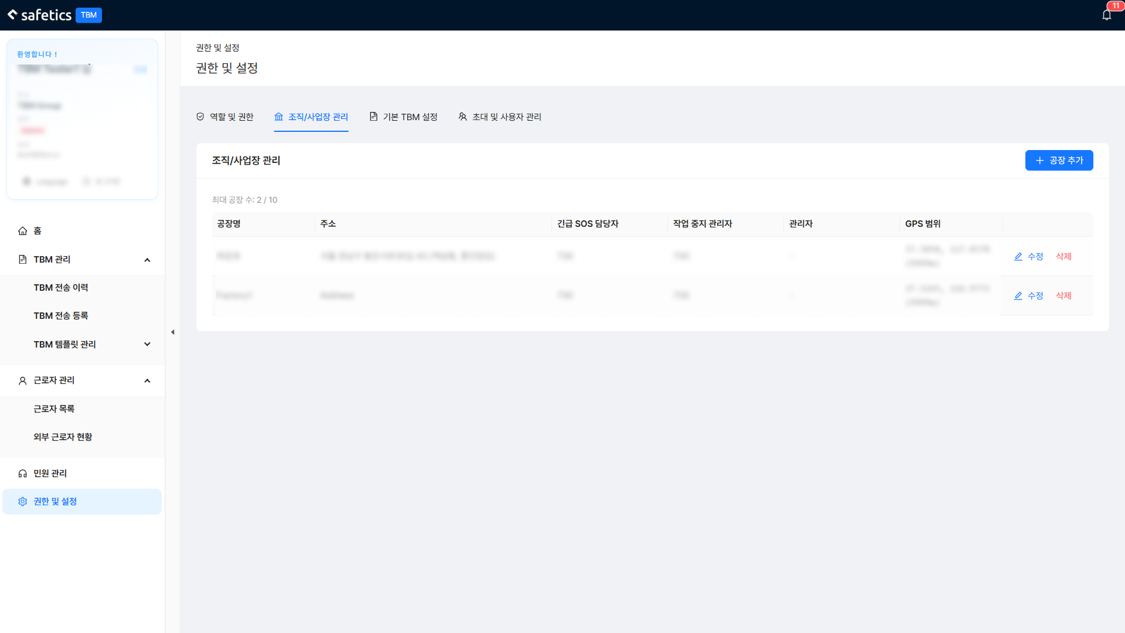Click 수정 for the first factory row

pyautogui.click(x=1029, y=257)
